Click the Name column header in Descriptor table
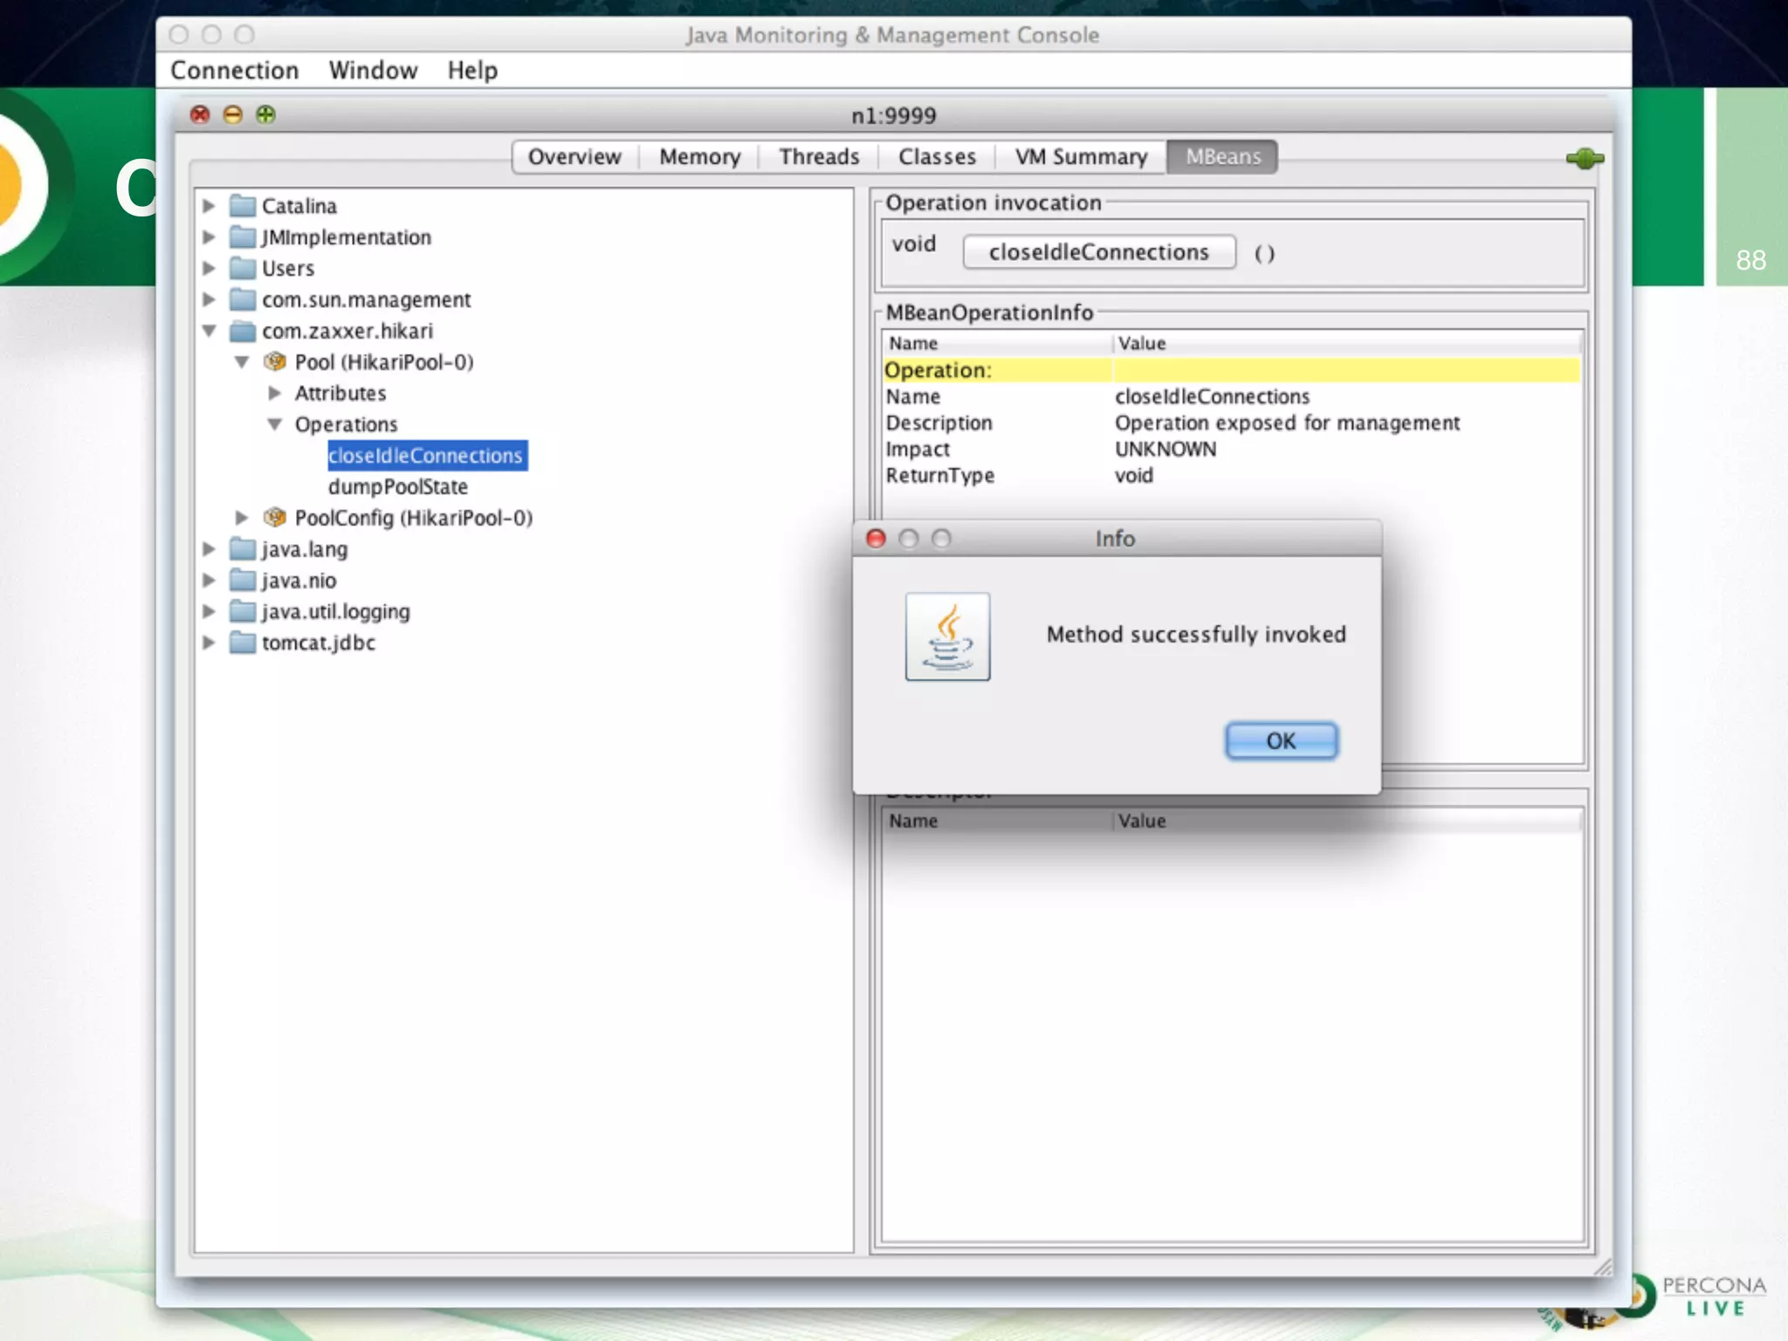The width and height of the screenshot is (1788, 1341). point(997,821)
